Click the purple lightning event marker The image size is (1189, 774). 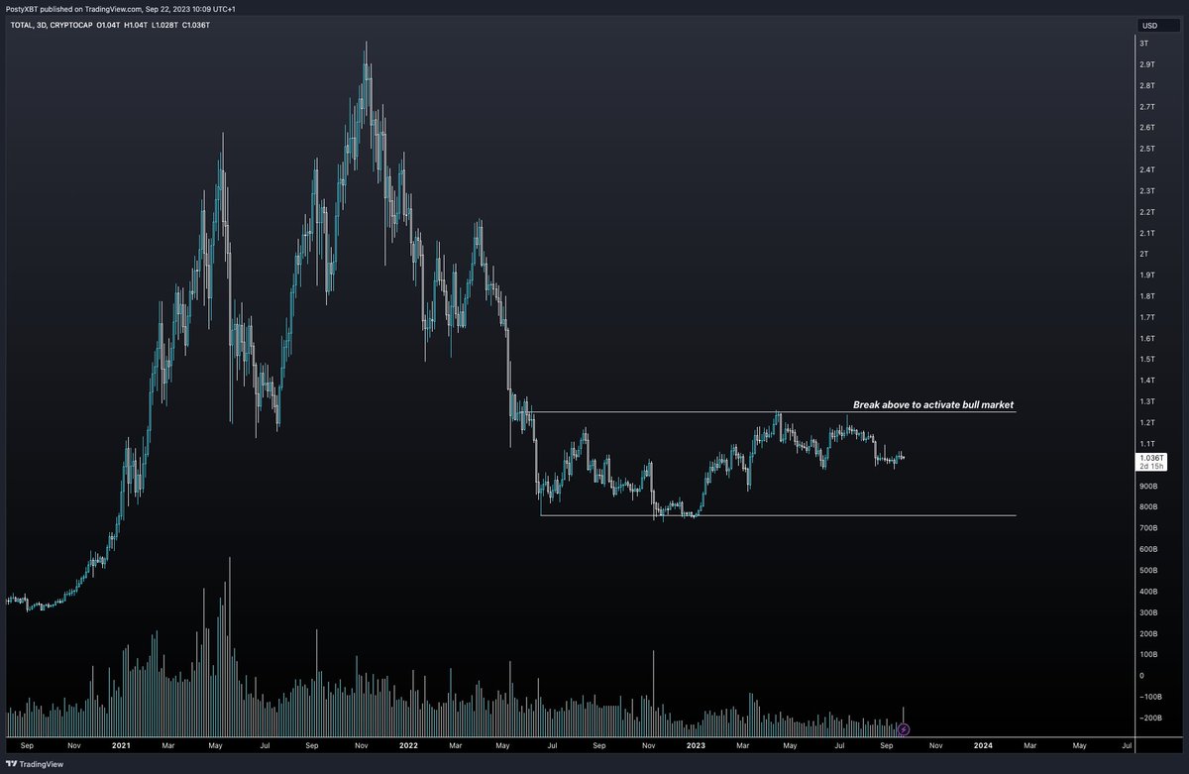click(903, 729)
